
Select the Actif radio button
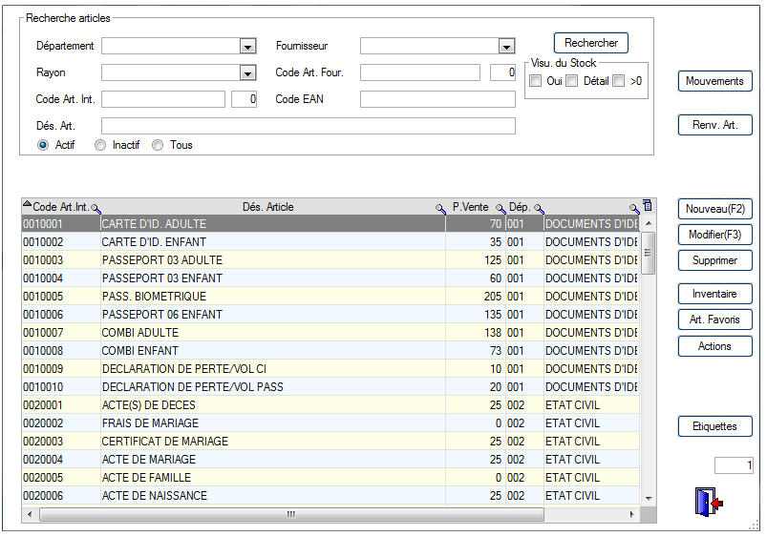[x=43, y=145]
